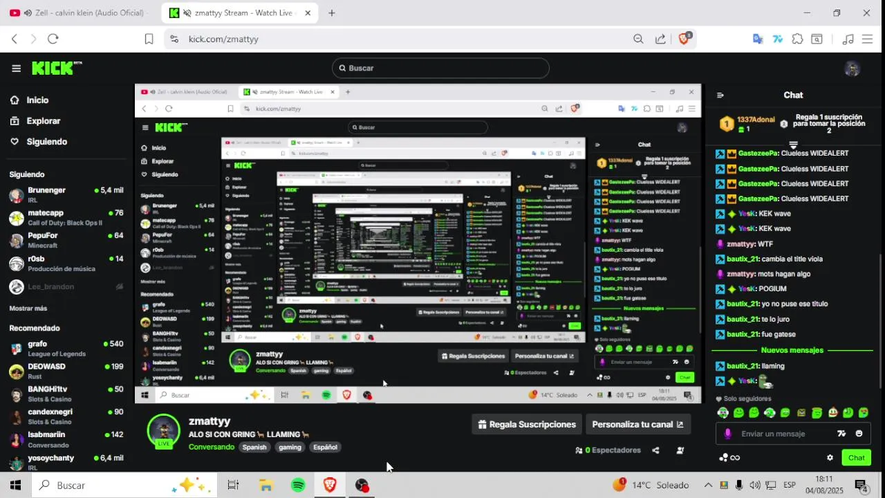Click the green Chat send button
This screenshot has height=498, width=885.
coord(856,457)
